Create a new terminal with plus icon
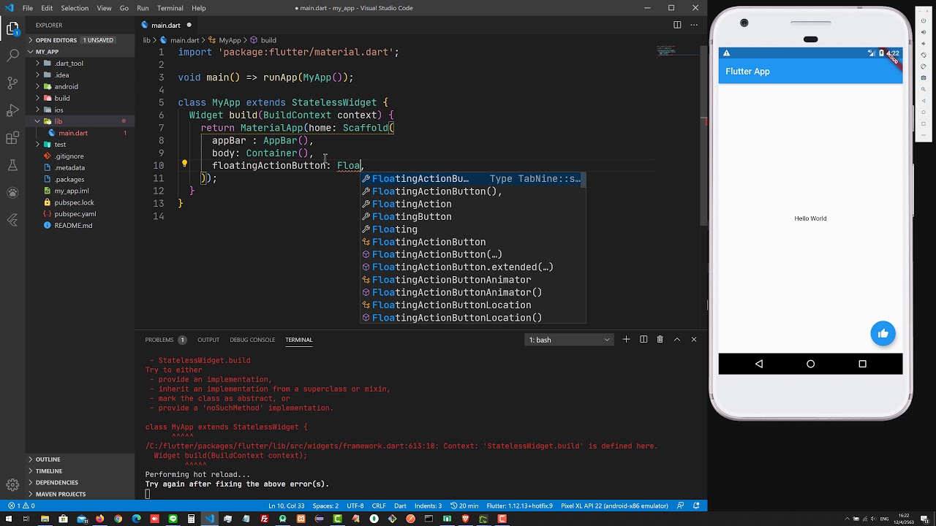This screenshot has height=526, width=936. click(x=627, y=340)
